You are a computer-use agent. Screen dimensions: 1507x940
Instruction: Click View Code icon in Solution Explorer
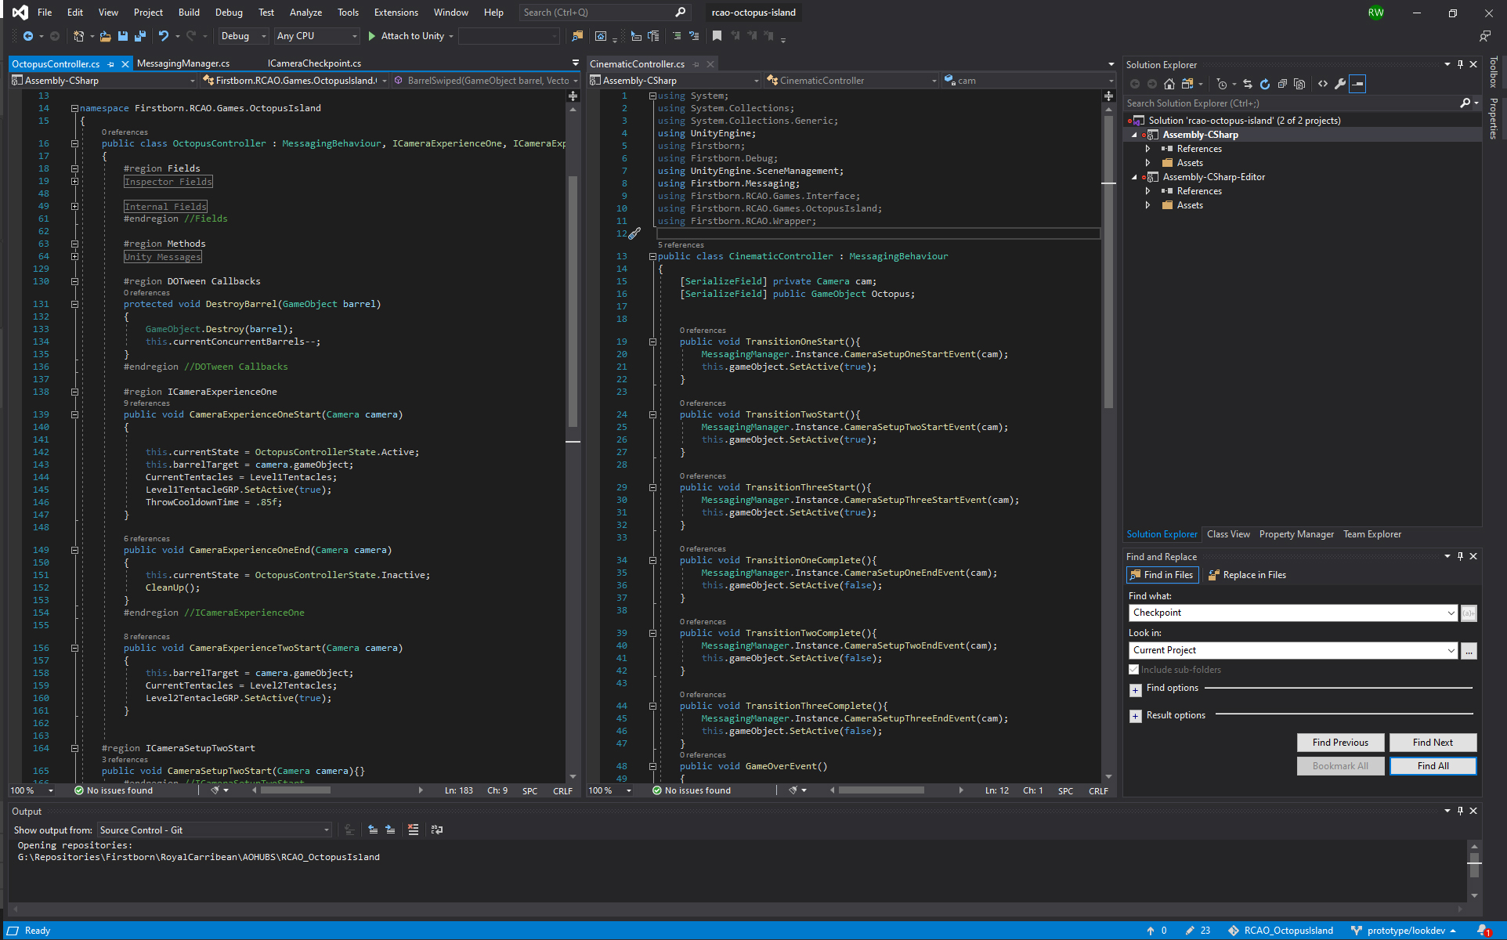coord(1323,84)
